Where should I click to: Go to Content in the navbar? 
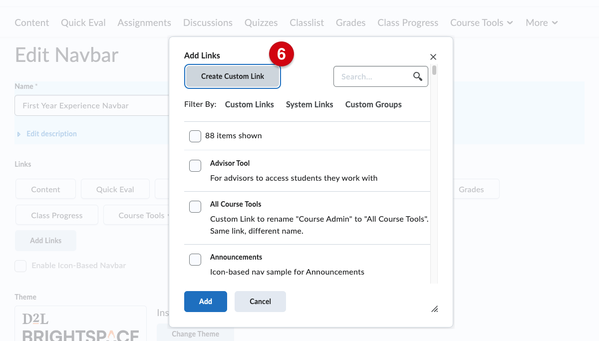32,22
